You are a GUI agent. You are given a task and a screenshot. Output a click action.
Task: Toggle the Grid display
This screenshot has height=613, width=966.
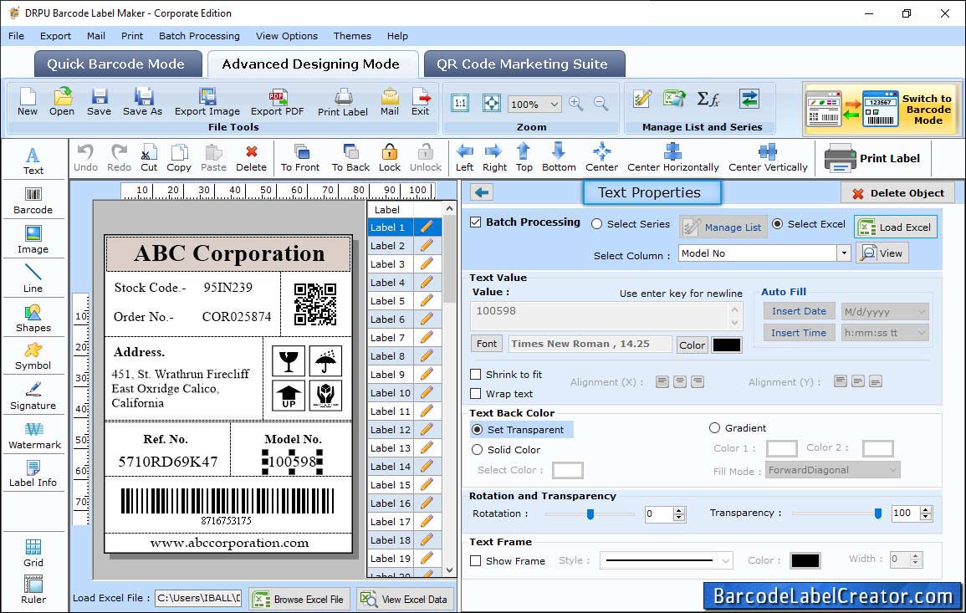(33, 553)
